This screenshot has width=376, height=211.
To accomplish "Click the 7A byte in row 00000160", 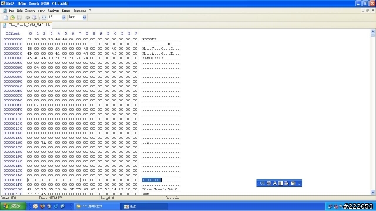I will click(x=43, y=142).
